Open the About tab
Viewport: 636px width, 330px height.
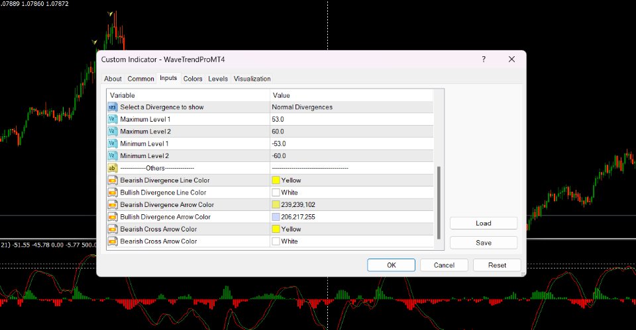coord(113,79)
